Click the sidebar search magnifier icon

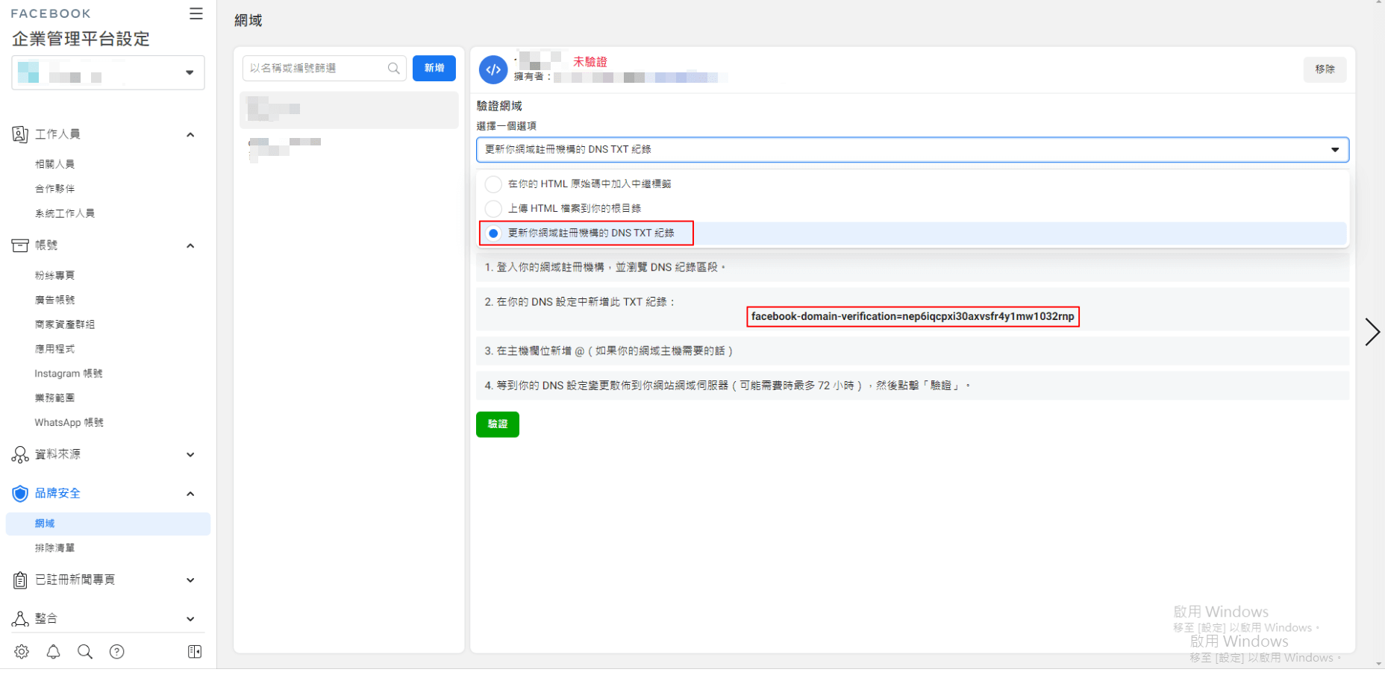pos(85,652)
